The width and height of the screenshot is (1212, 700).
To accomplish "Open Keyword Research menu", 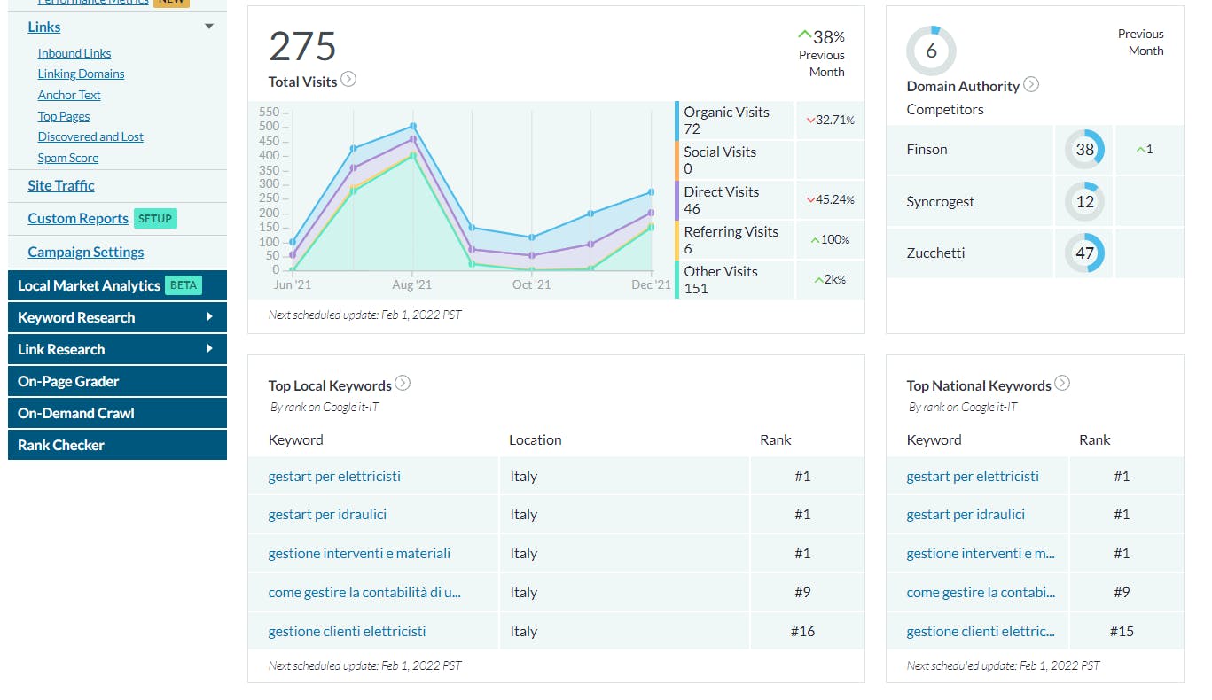I will (x=76, y=317).
